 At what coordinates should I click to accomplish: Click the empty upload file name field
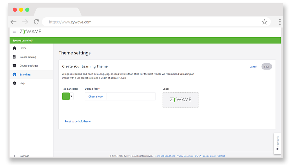point(131,96)
